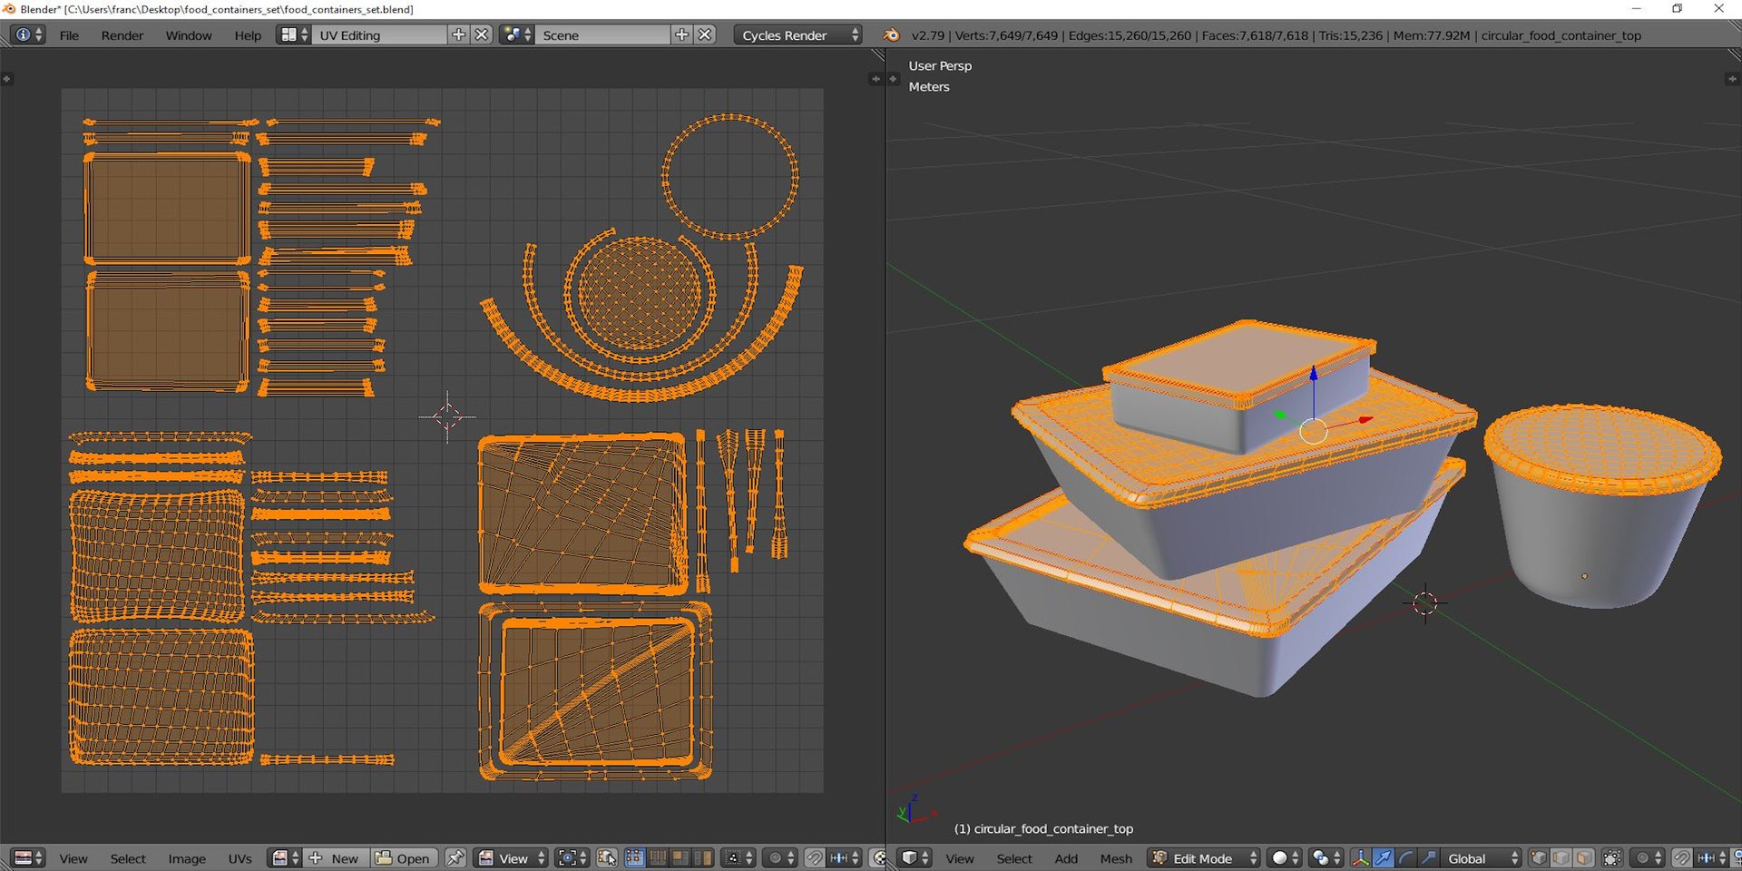The height and width of the screenshot is (871, 1742).
Task: Select the rotate manipulator icon
Action: click(x=1405, y=858)
